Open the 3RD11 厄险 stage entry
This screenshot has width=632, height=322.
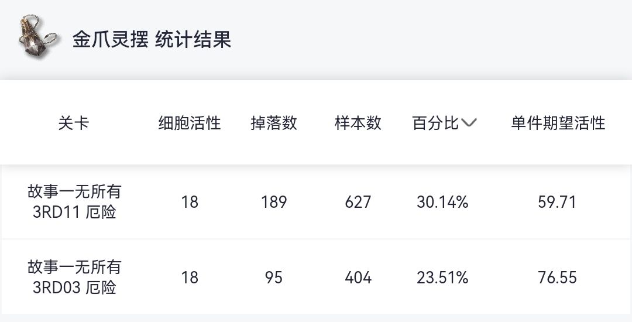pyautogui.click(x=74, y=202)
